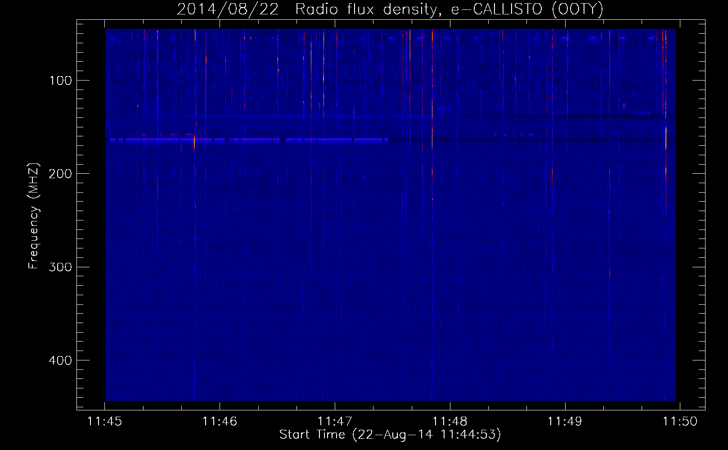
Task: Click the 200 frequency tick label
Action: pos(60,174)
